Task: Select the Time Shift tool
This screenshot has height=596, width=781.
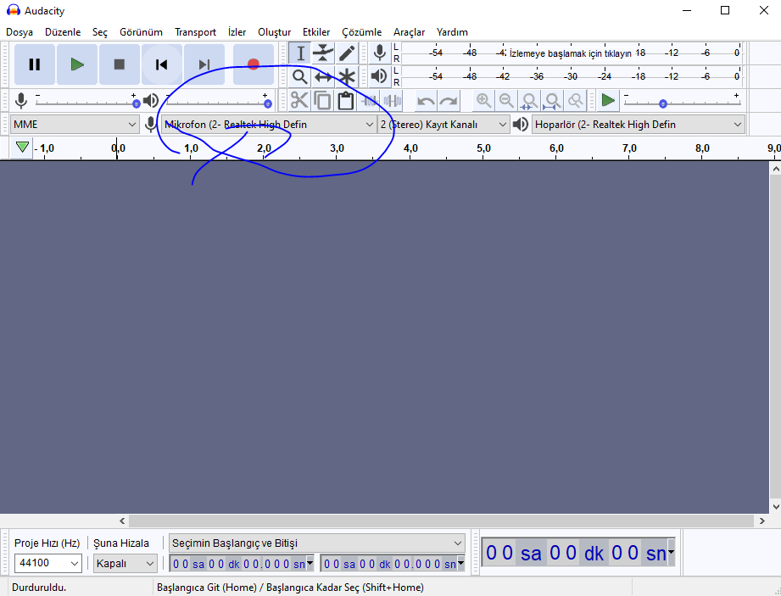Action: pyautogui.click(x=323, y=76)
